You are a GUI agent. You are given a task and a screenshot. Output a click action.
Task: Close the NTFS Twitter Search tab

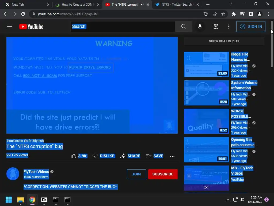click(198, 5)
